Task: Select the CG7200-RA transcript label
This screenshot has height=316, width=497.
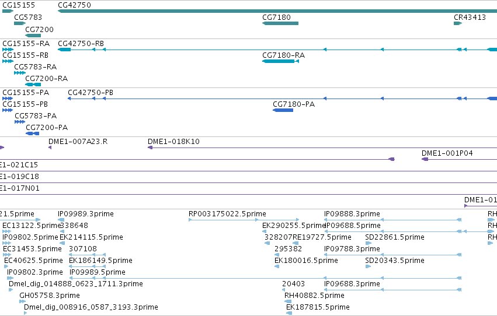Action: 47,79
